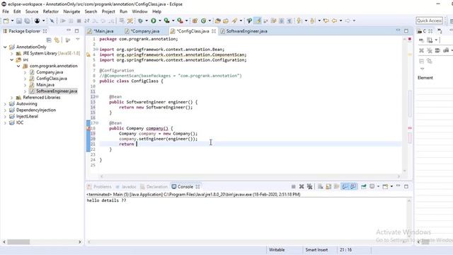Run the program with green Run icon
The width and height of the screenshot is (453, 255).
pos(154,21)
